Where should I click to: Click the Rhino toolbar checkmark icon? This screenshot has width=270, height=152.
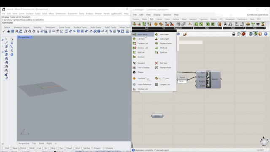[x=4, y=31]
